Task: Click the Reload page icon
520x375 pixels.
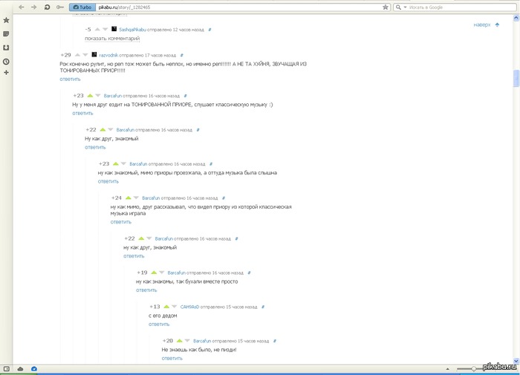Action: coord(47,7)
